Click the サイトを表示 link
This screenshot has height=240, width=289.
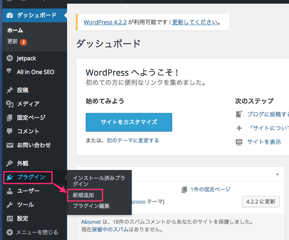(x=264, y=142)
